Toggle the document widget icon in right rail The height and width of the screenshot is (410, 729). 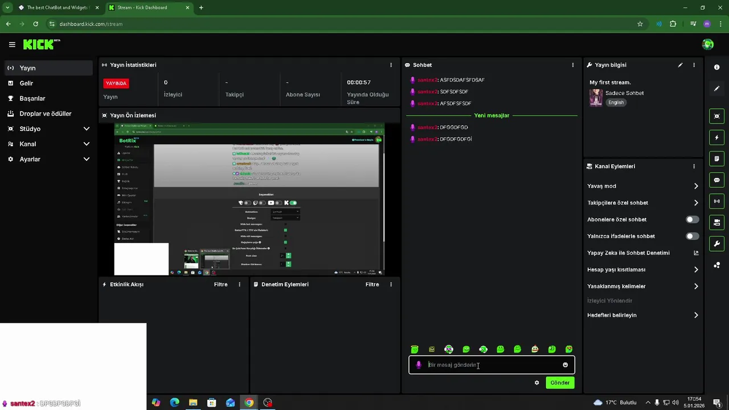pyautogui.click(x=716, y=159)
